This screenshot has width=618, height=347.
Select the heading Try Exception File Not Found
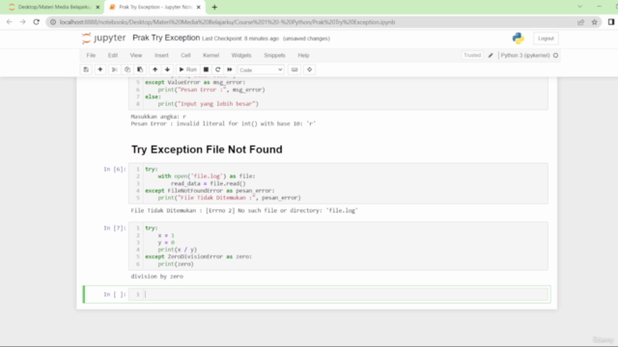[207, 149]
